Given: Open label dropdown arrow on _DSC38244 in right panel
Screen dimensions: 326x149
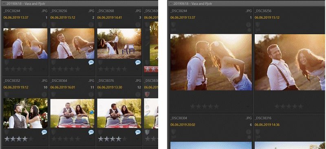Looking at the screenshot, I should tap(248, 107).
